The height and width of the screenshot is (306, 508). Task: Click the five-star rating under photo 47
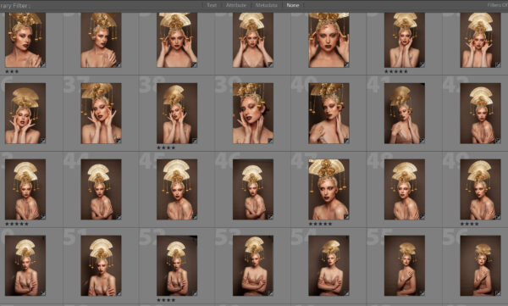click(x=320, y=224)
